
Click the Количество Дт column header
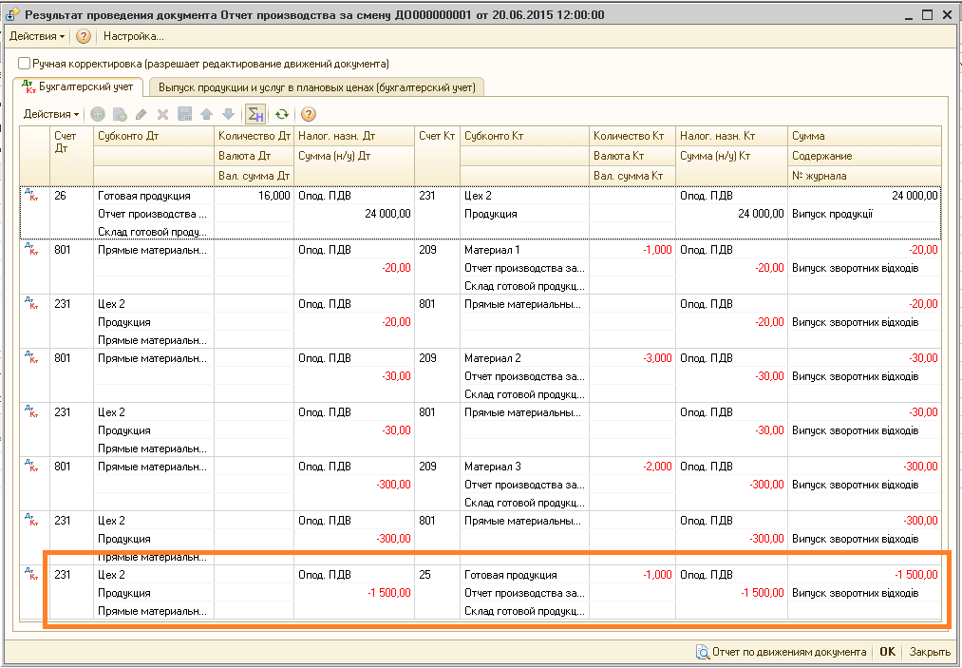254,136
